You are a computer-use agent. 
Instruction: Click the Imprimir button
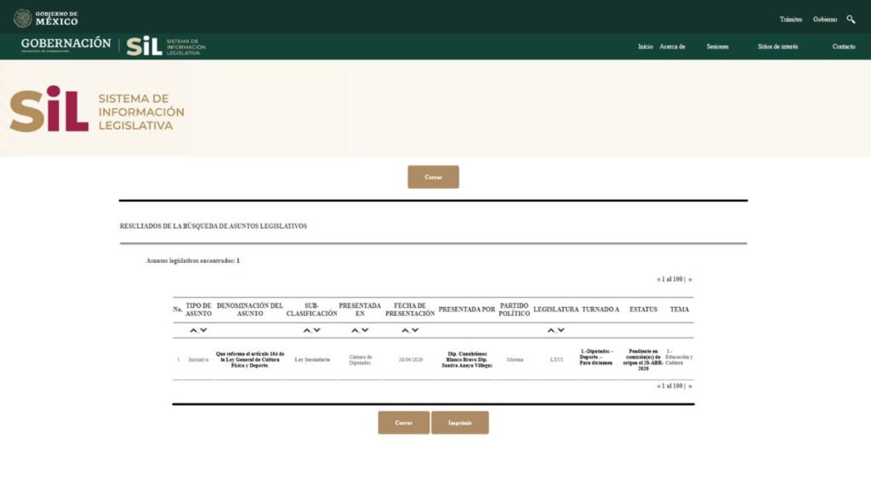460,423
